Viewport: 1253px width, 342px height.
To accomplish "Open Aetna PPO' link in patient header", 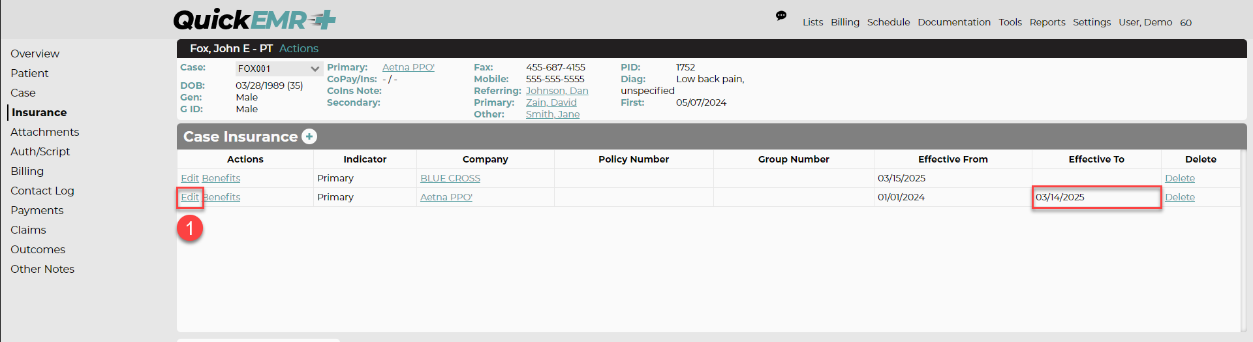I will tap(409, 67).
